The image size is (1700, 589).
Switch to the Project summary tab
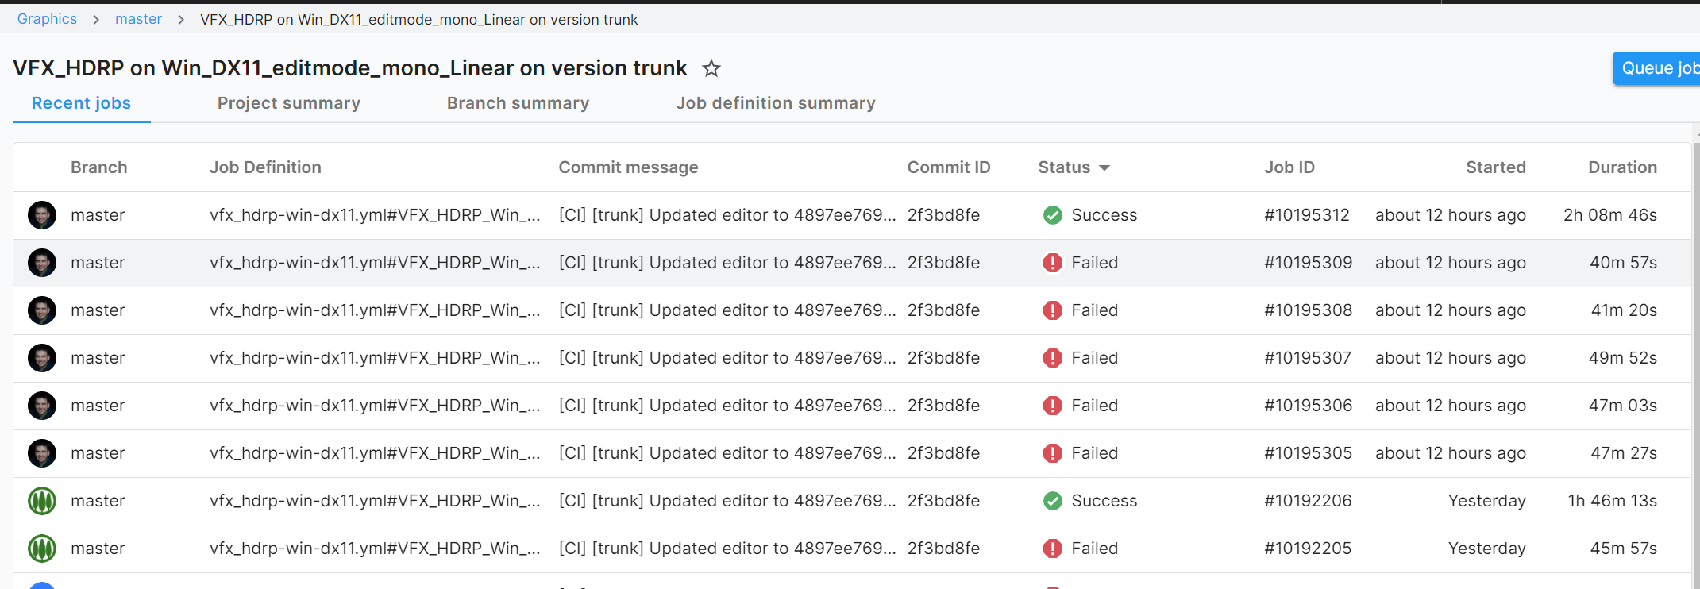289,103
